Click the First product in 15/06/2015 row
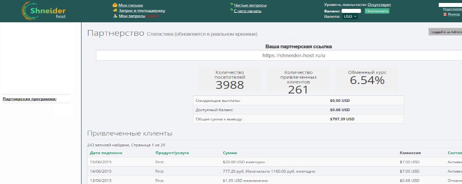 point(160,162)
